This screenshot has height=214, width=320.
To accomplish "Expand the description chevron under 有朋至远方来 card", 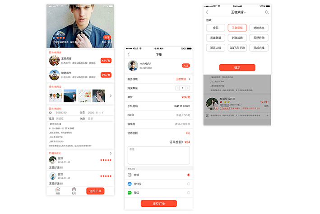I will coord(267,115).
